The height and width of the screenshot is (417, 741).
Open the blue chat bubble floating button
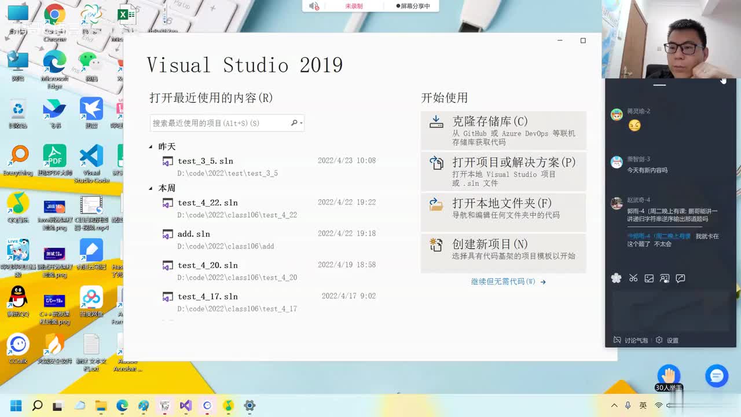717,376
